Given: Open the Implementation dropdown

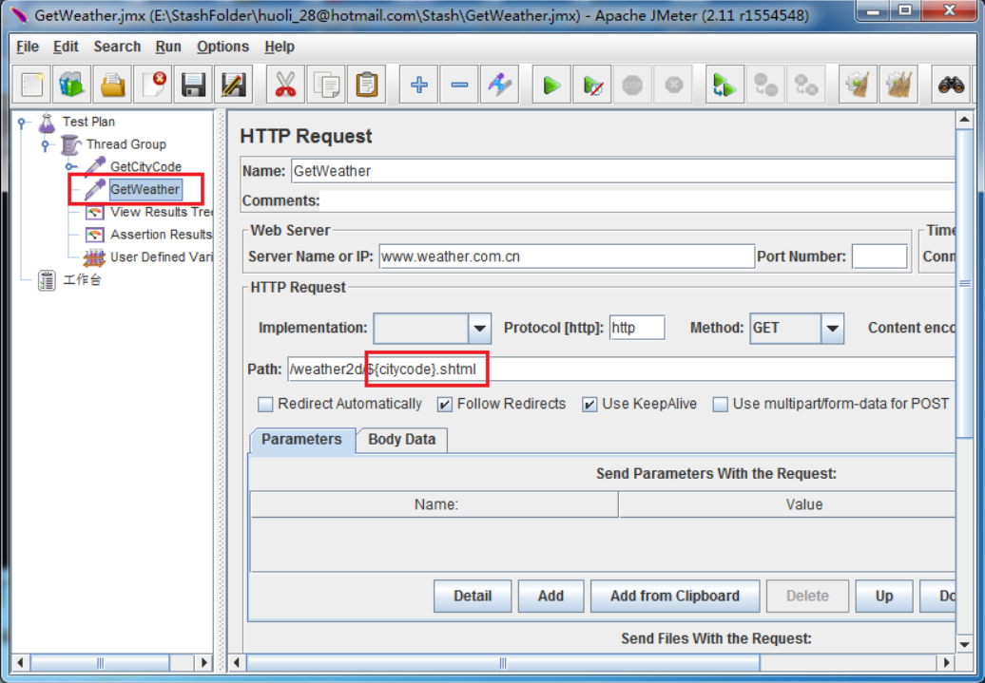Looking at the screenshot, I should click(480, 329).
